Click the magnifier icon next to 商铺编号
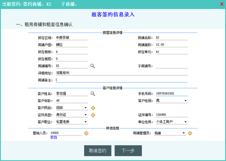 pos(93,66)
